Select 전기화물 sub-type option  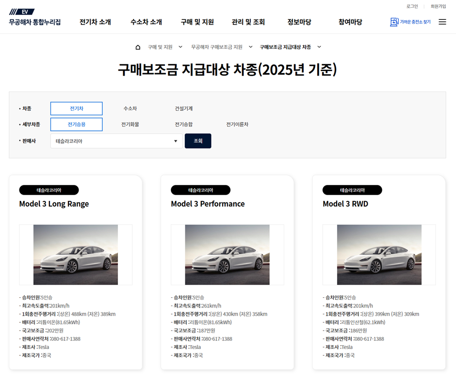click(130, 124)
